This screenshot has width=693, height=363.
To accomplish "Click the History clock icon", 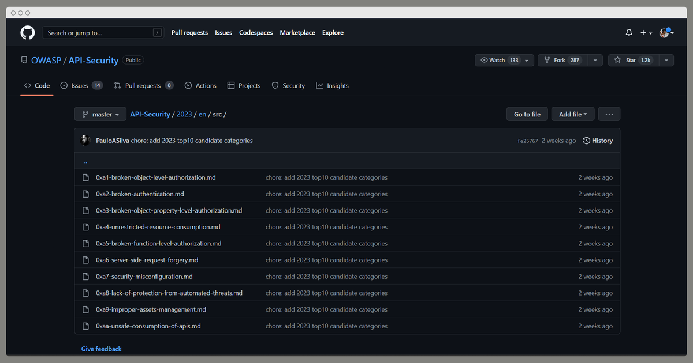I will [587, 141].
